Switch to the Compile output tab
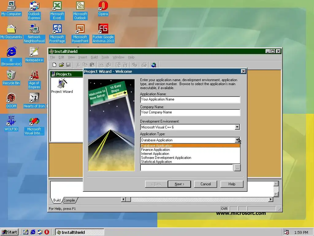Viewport: 314px width, 236px height. click(69, 200)
